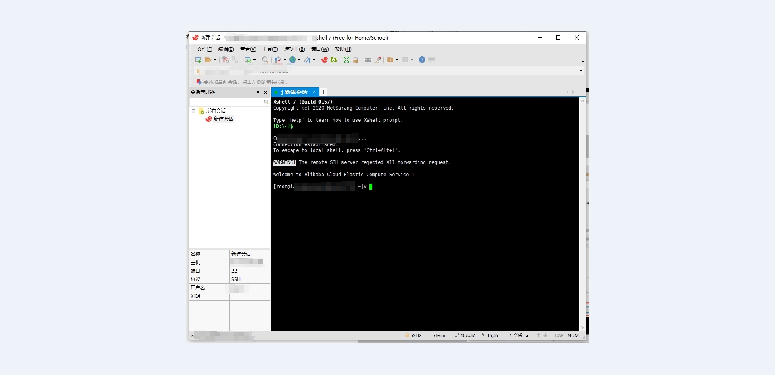Viewport: 775px width, 375px height.
Task: Click the magnifier Find icon in toolbar
Action: (x=265, y=60)
